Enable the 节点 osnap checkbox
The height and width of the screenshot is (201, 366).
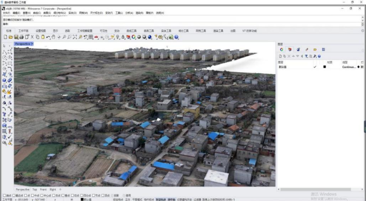click(x=93, y=195)
